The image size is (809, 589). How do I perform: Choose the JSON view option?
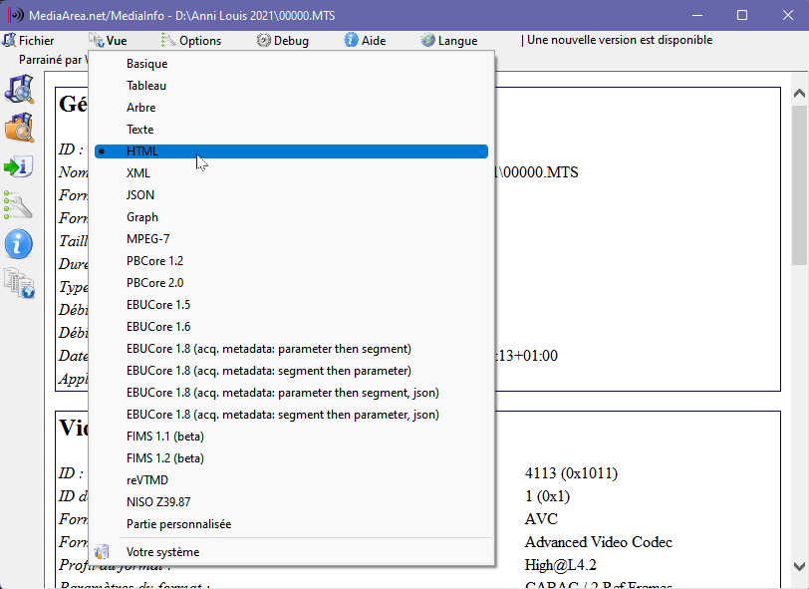coord(140,195)
